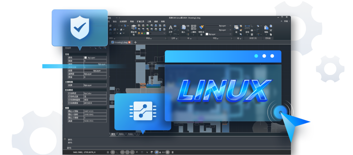The width and height of the screenshot is (353, 155).
Task: Click the Cut scissors icon in clipboard panel
Action: point(271,30)
